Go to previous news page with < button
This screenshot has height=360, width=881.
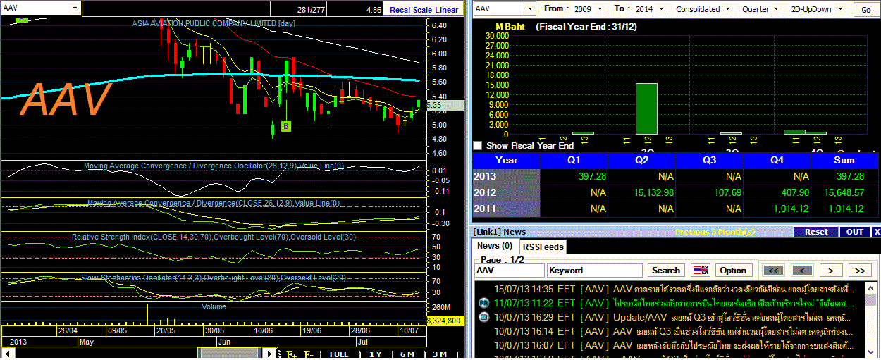(x=801, y=271)
